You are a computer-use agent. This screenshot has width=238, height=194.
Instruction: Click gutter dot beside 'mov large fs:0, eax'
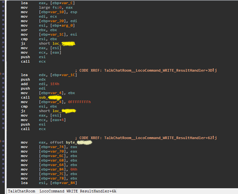click(3, 7)
